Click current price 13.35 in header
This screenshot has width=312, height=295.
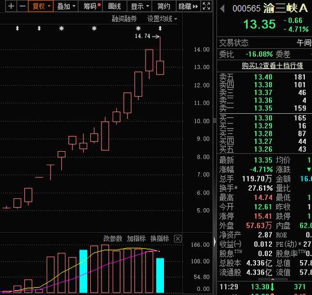(x=260, y=24)
